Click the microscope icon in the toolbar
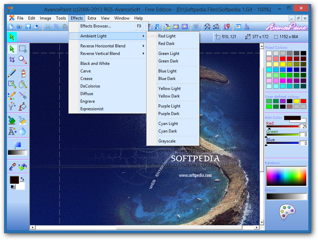The height and width of the screenshot is (240, 318). click(247, 26)
